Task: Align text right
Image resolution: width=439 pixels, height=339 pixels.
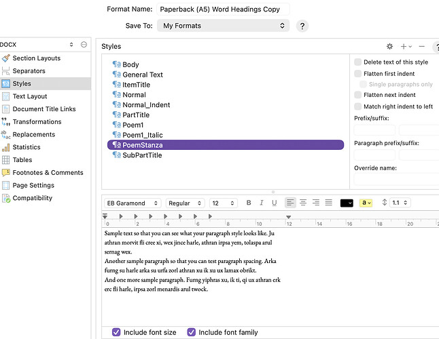Action: tap(316, 203)
